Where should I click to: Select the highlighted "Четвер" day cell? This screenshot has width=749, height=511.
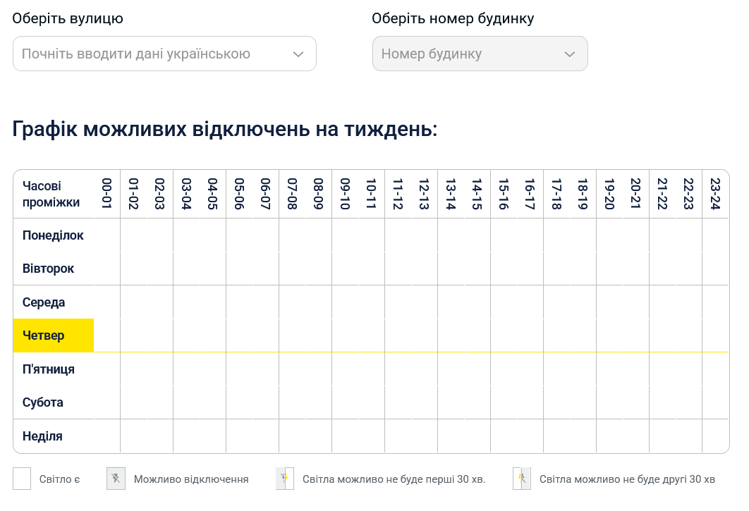pos(53,335)
